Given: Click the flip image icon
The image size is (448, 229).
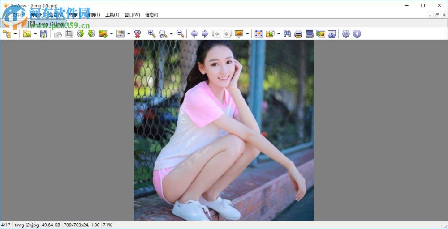Looking at the screenshot, I should [103, 34].
